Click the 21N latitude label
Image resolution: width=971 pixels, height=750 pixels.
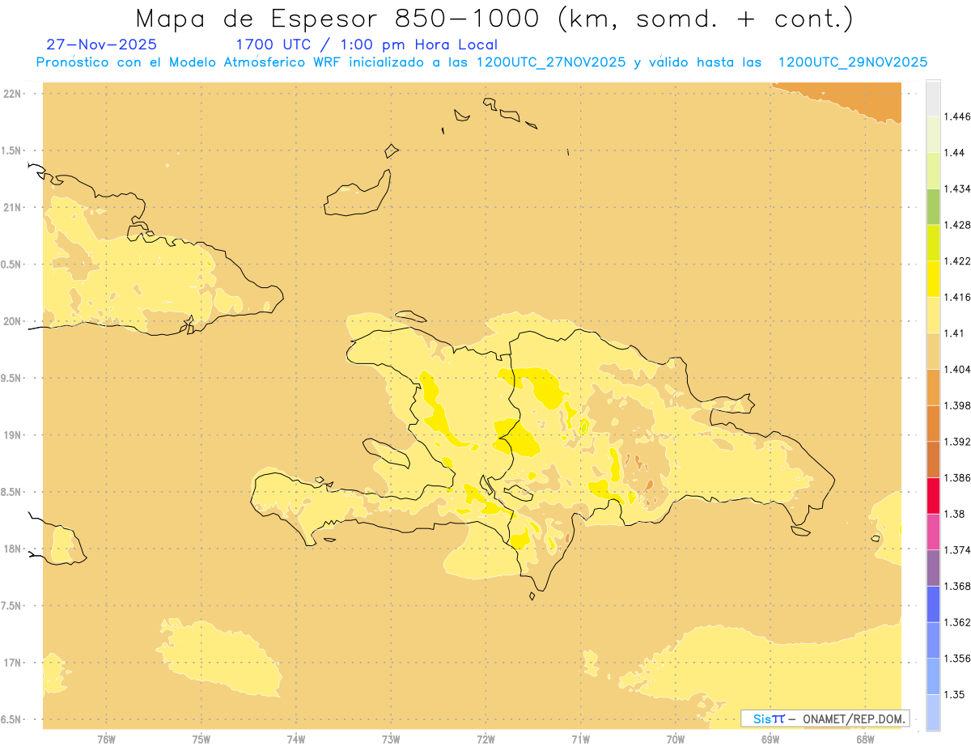(x=13, y=207)
